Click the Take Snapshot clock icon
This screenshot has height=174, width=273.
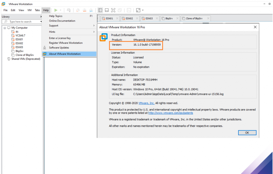[78, 10]
